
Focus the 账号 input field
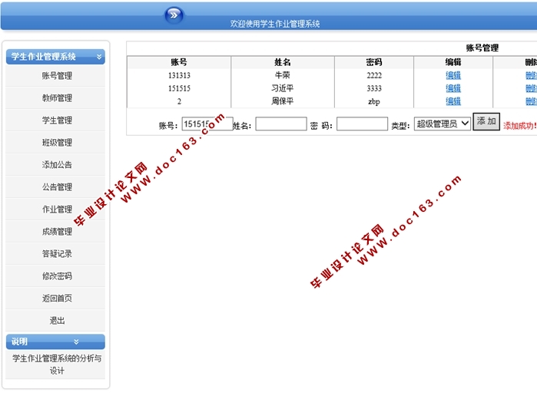[207, 124]
